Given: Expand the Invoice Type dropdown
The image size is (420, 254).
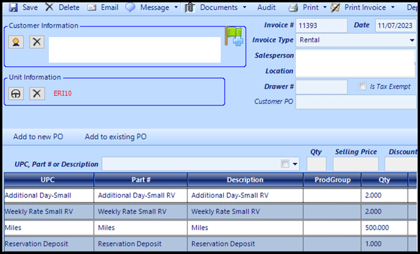Looking at the screenshot, I should pos(412,40).
